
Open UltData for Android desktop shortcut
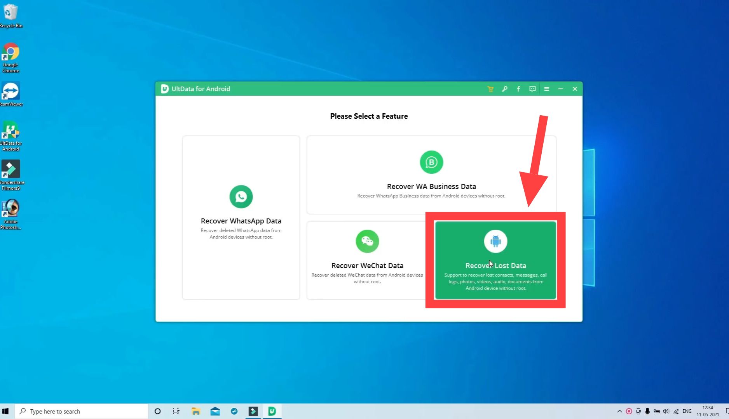coord(11,136)
